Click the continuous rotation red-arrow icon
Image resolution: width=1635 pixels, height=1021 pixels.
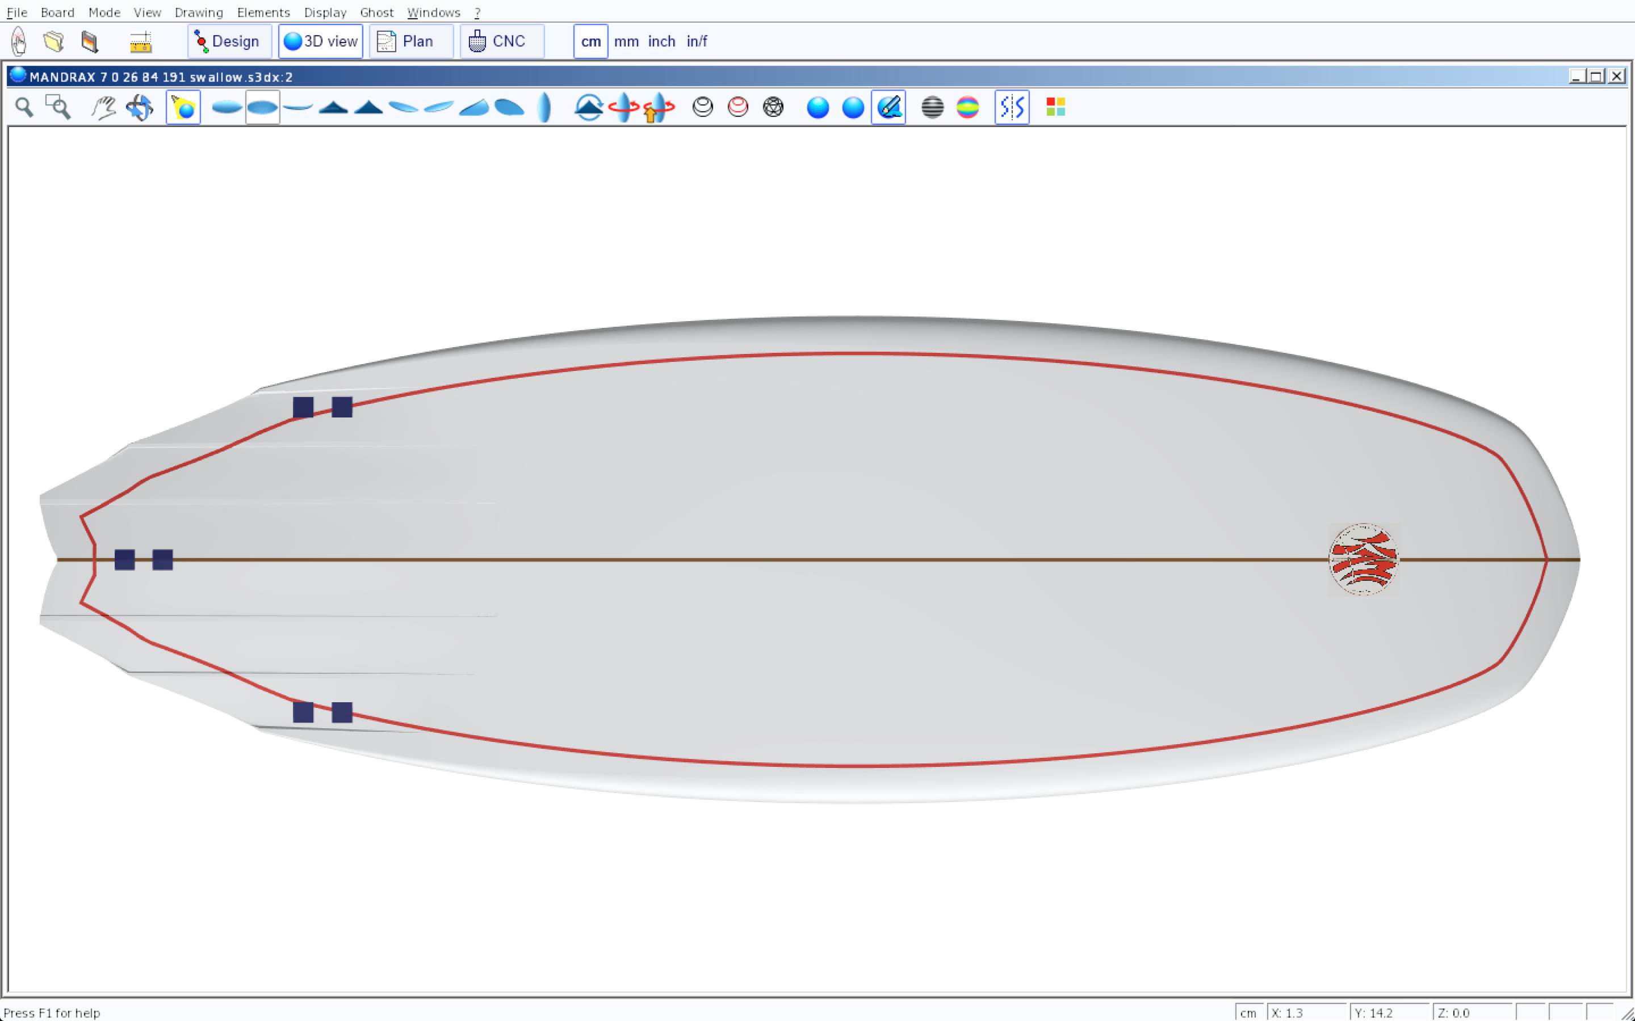click(x=623, y=107)
